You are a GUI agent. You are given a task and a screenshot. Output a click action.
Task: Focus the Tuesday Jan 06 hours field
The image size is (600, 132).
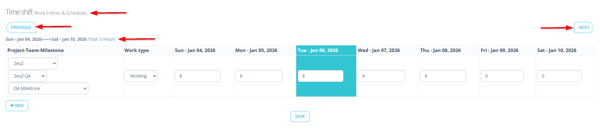320,76
